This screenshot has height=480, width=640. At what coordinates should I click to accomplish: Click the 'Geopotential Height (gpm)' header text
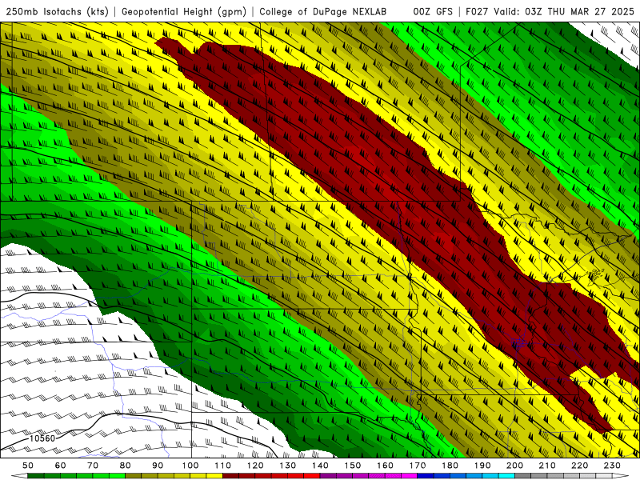click(x=184, y=11)
